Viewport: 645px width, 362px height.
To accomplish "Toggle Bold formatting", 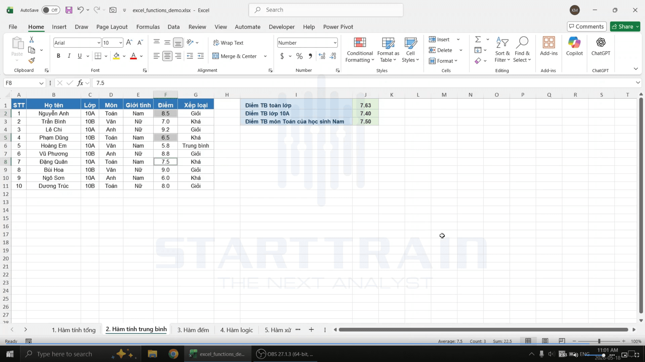I will click(x=58, y=56).
